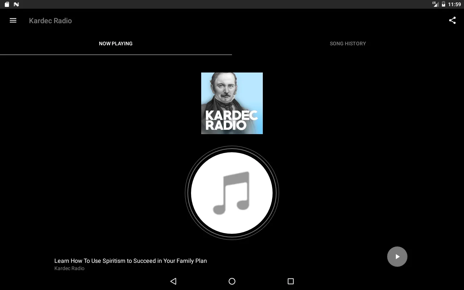Switch to the Song History tab
Screen dimensions: 464x290
tap(348, 43)
